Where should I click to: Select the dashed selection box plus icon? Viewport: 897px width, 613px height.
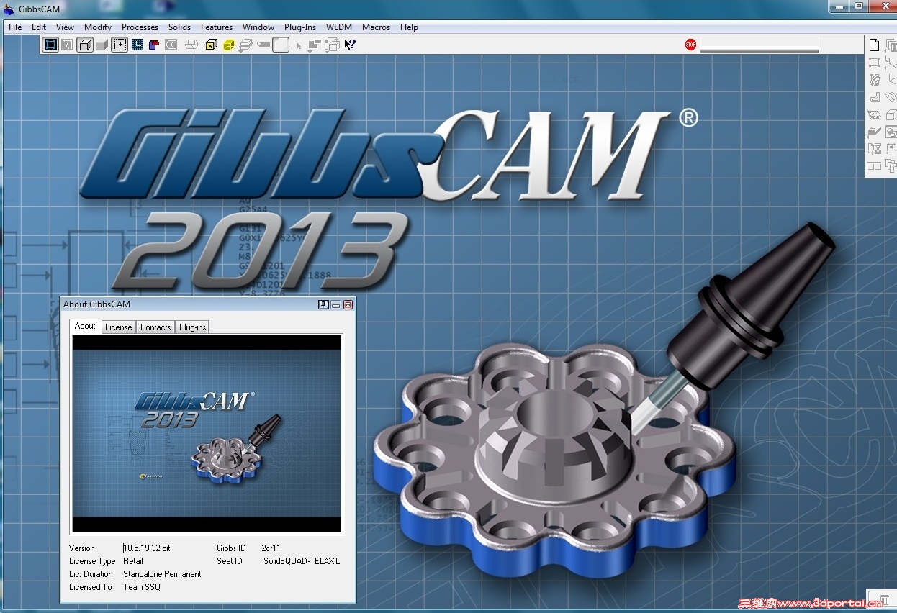pos(120,45)
